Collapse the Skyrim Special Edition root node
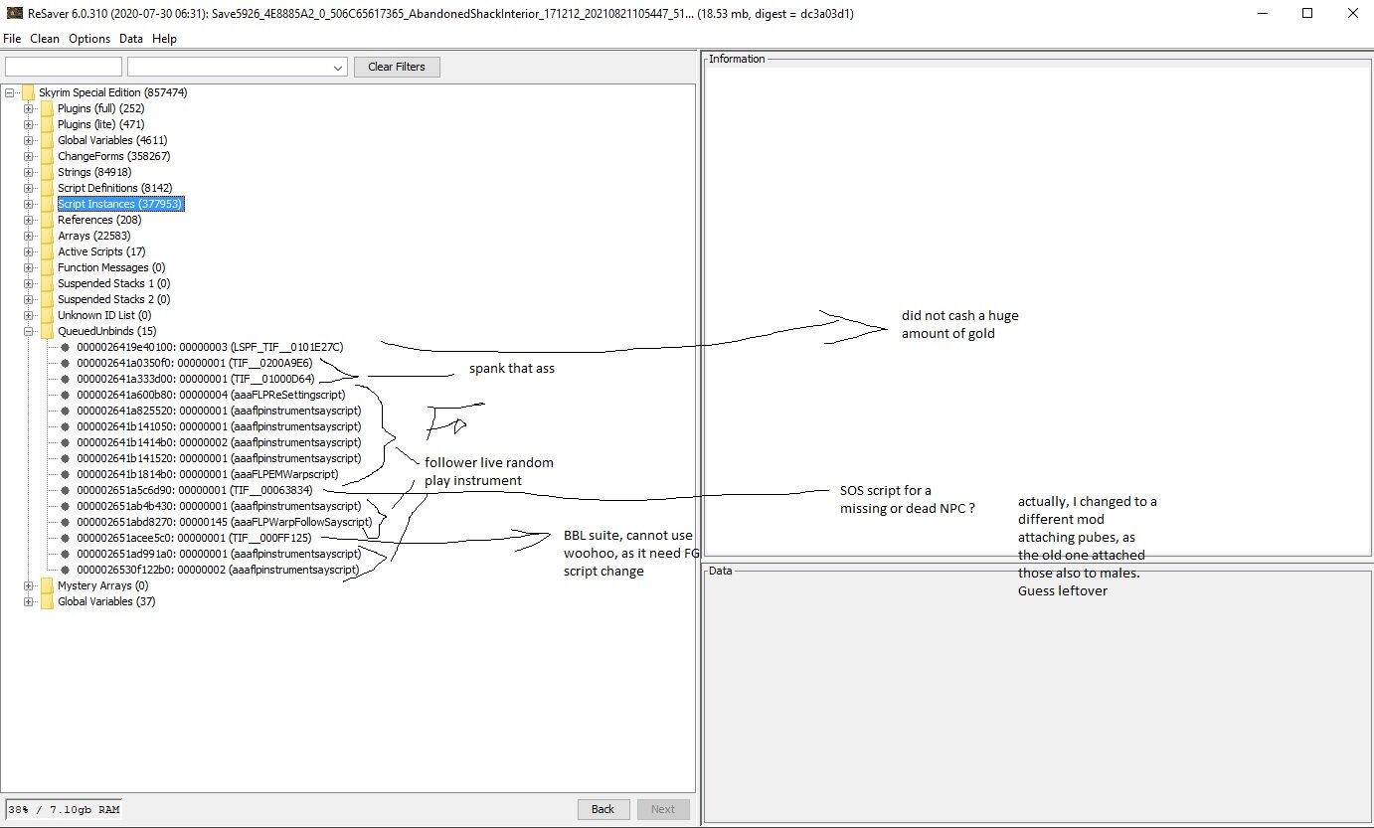 (x=10, y=92)
